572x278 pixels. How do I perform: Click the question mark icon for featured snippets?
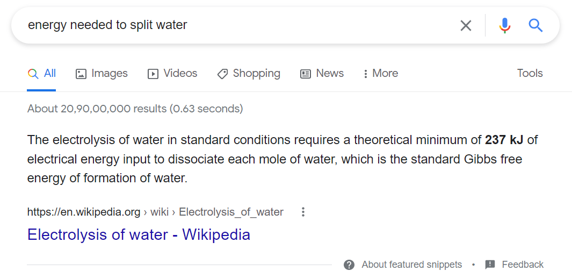[349, 265]
